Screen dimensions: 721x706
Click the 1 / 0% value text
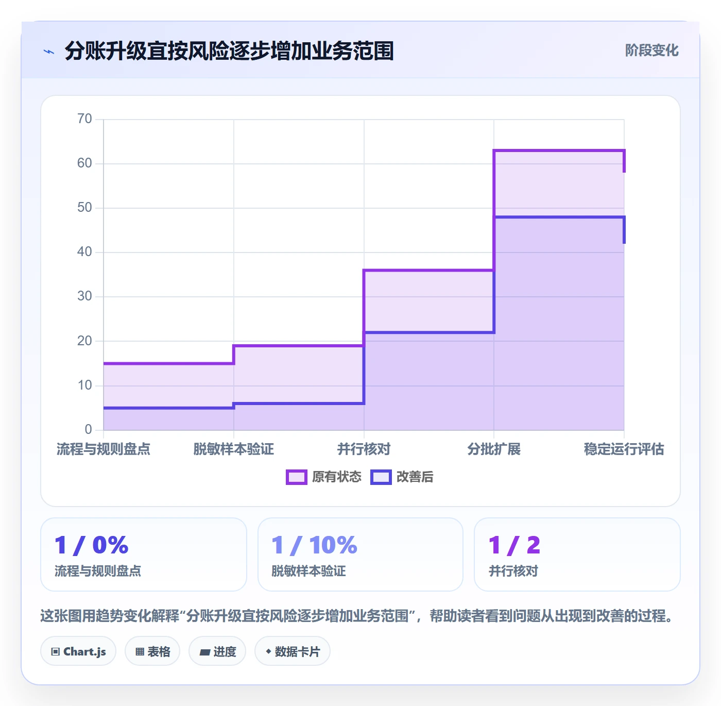click(x=92, y=545)
